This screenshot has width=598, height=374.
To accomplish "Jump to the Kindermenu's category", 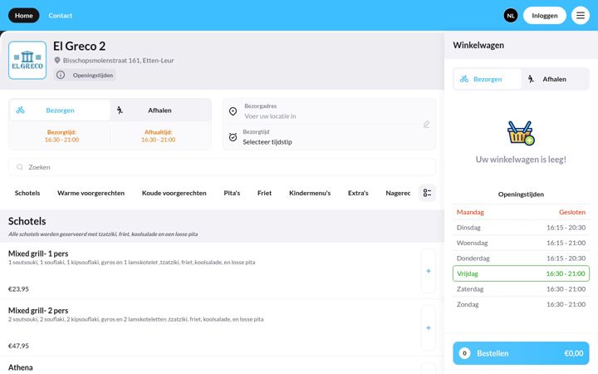I will pyautogui.click(x=310, y=193).
